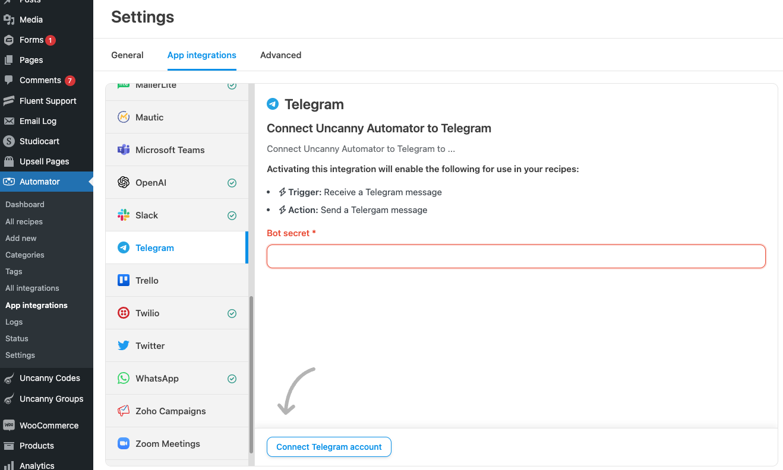The image size is (783, 470).
Task: Click the WhatsApp logo icon
Action: click(x=124, y=378)
